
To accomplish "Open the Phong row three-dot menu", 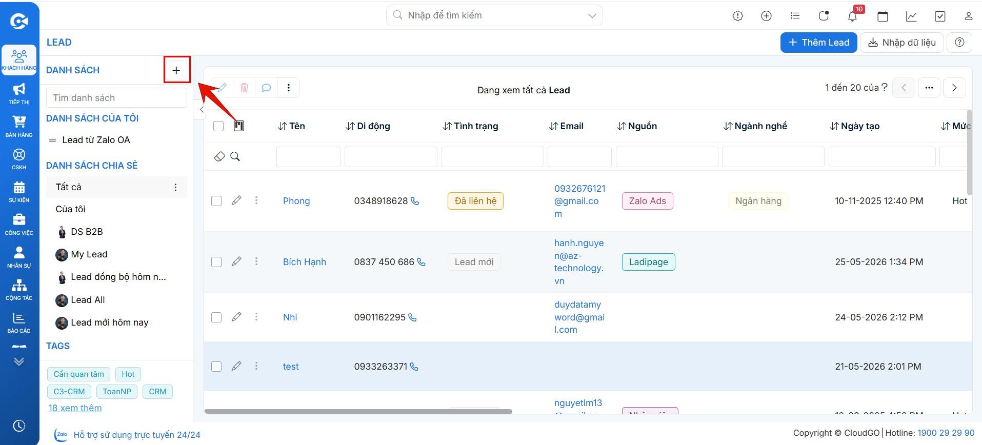I will (256, 200).
